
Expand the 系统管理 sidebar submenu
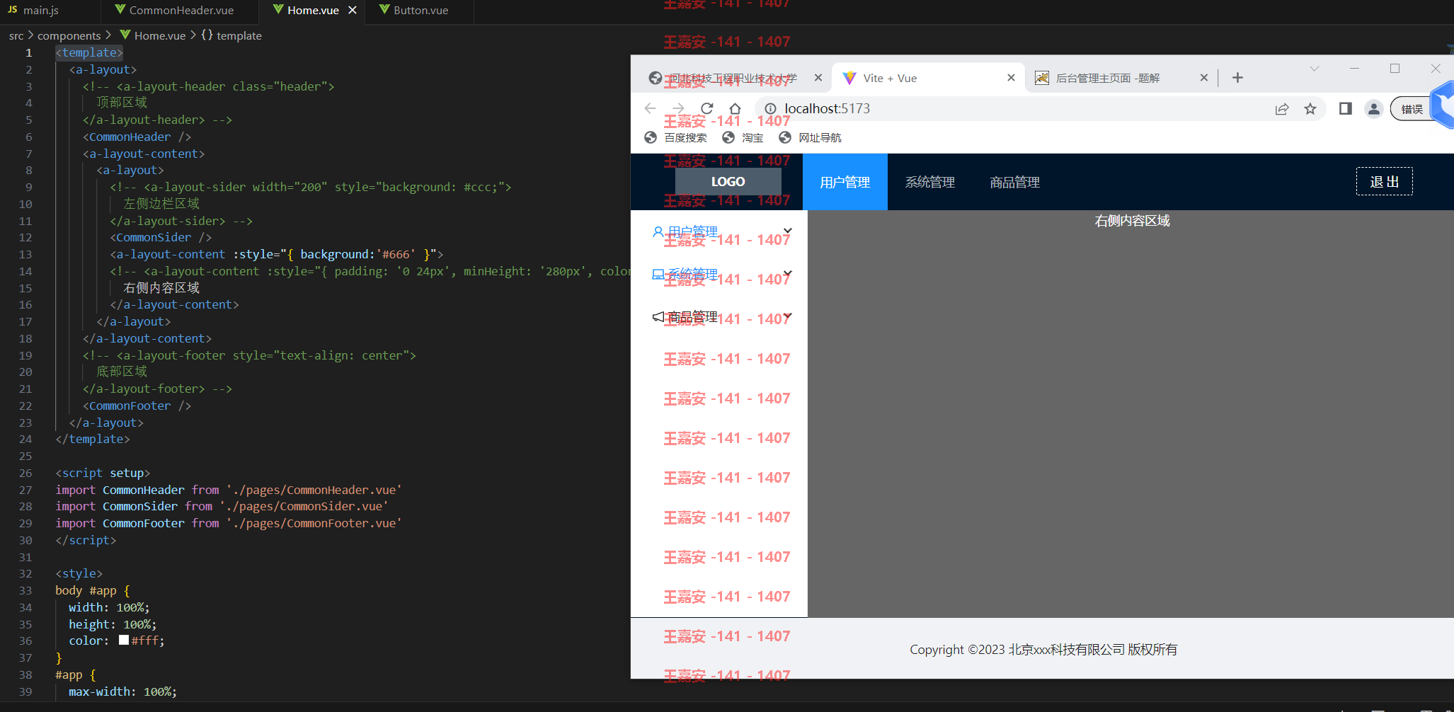click(719, 274)
